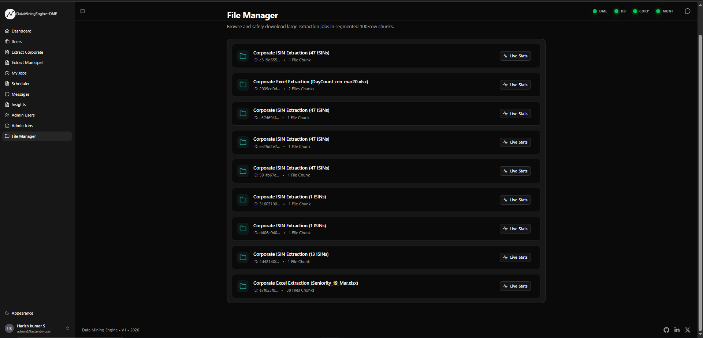703x338 pixels.
Task: Click '38 Files Chunks' label
Action: [x=300, y=290]
